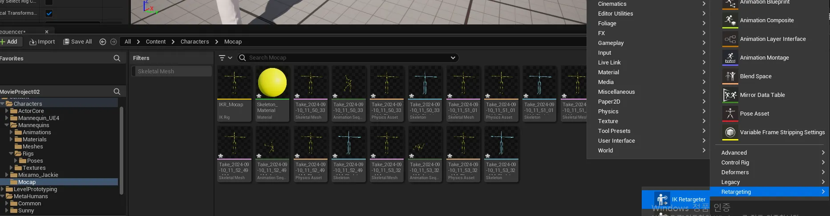Jump to All in the breadcrumb
This screenshot has height=216, width=830.
click(x=128, y=42)
